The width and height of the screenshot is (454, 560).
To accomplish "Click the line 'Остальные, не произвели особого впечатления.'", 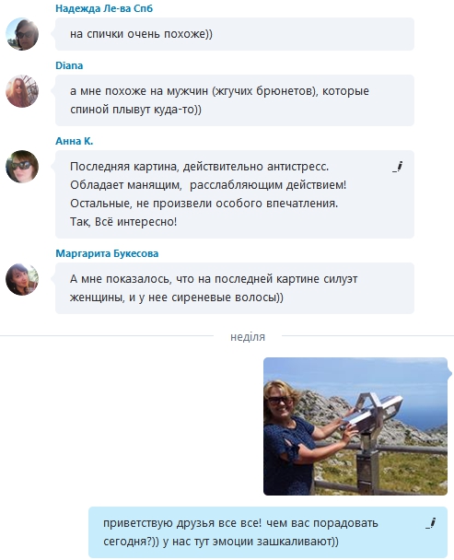I will click(204, 204).
